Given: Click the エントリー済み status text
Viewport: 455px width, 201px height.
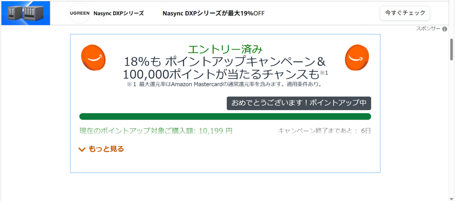Looking at the screenshot, I should pyautogui.click(x=225, y=49).
